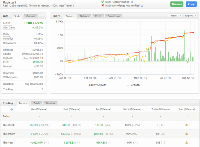Click the Monthly label in Info panel
Screen dimensions: 200x147
coord(8,39)
